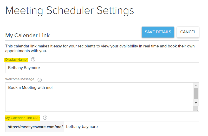The height and width of the screenshot is (136, 208).
Task: Click the My Calendar Link section heading
Action: pos(28,35)
